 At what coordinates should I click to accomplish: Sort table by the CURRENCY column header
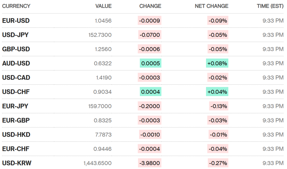[16, 6]
